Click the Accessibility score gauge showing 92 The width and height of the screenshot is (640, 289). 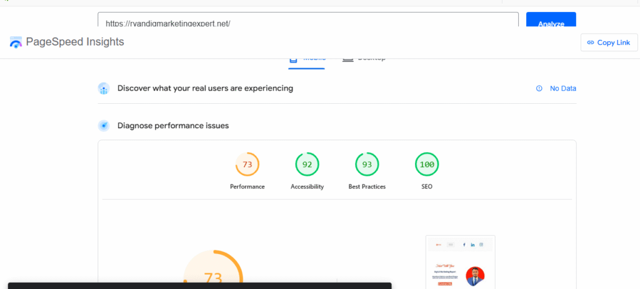click(x=307, y=165)
